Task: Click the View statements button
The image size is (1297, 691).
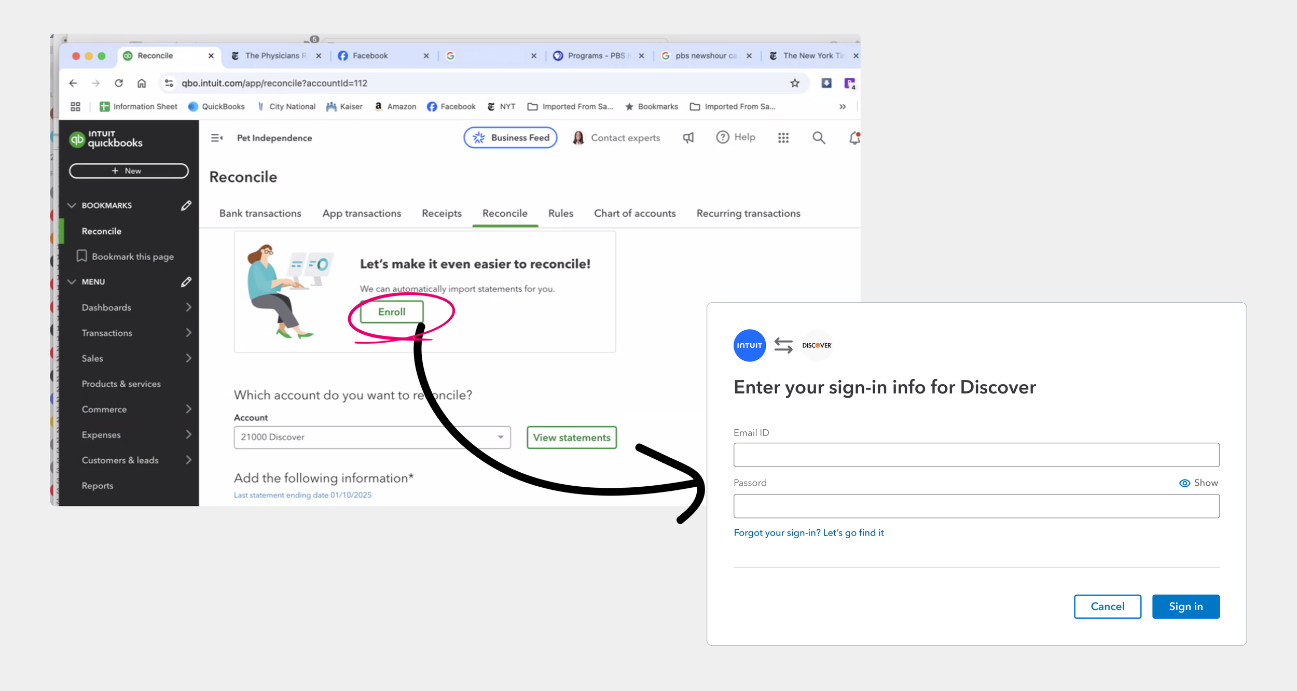Action: (572, 438)
